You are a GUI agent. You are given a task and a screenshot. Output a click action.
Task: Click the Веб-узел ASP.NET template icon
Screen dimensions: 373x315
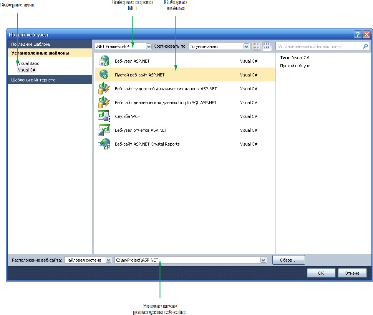[x=104, y=61]
